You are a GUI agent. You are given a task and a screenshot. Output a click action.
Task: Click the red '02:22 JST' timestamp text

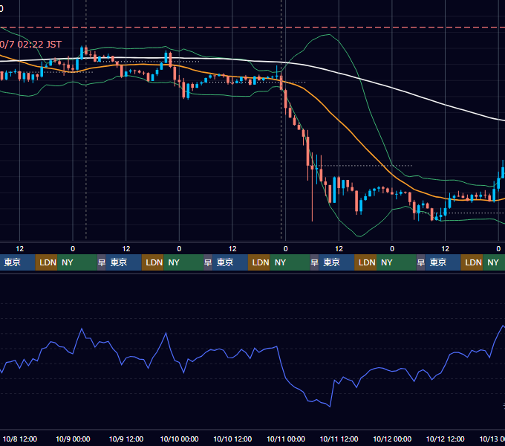point(39,44)
